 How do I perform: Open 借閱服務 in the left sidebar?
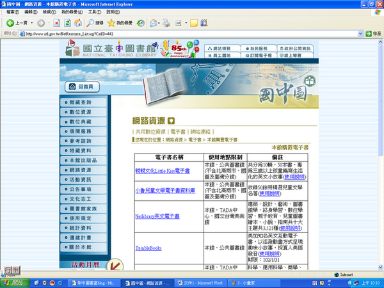83,131
